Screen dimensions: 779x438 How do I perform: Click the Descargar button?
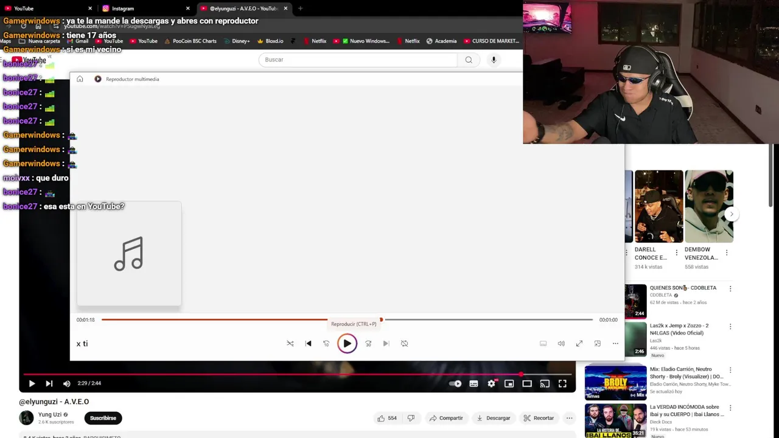494,418
